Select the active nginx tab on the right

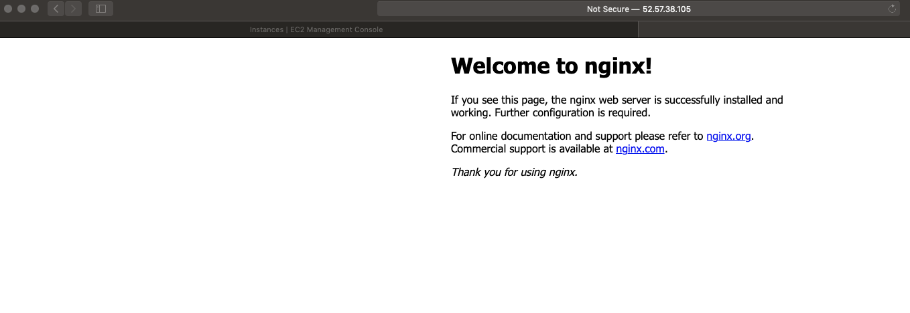click(774, 29)
